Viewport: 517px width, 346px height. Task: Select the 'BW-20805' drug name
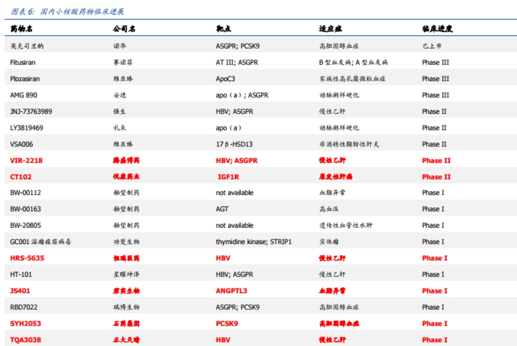pyautogui.click(x=25, y=226)
